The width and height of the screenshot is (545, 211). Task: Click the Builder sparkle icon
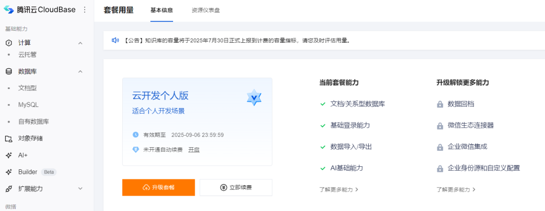coord(9,172)
